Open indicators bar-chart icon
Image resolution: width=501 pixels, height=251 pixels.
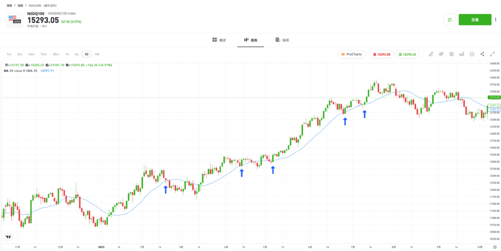pos(462,54)
